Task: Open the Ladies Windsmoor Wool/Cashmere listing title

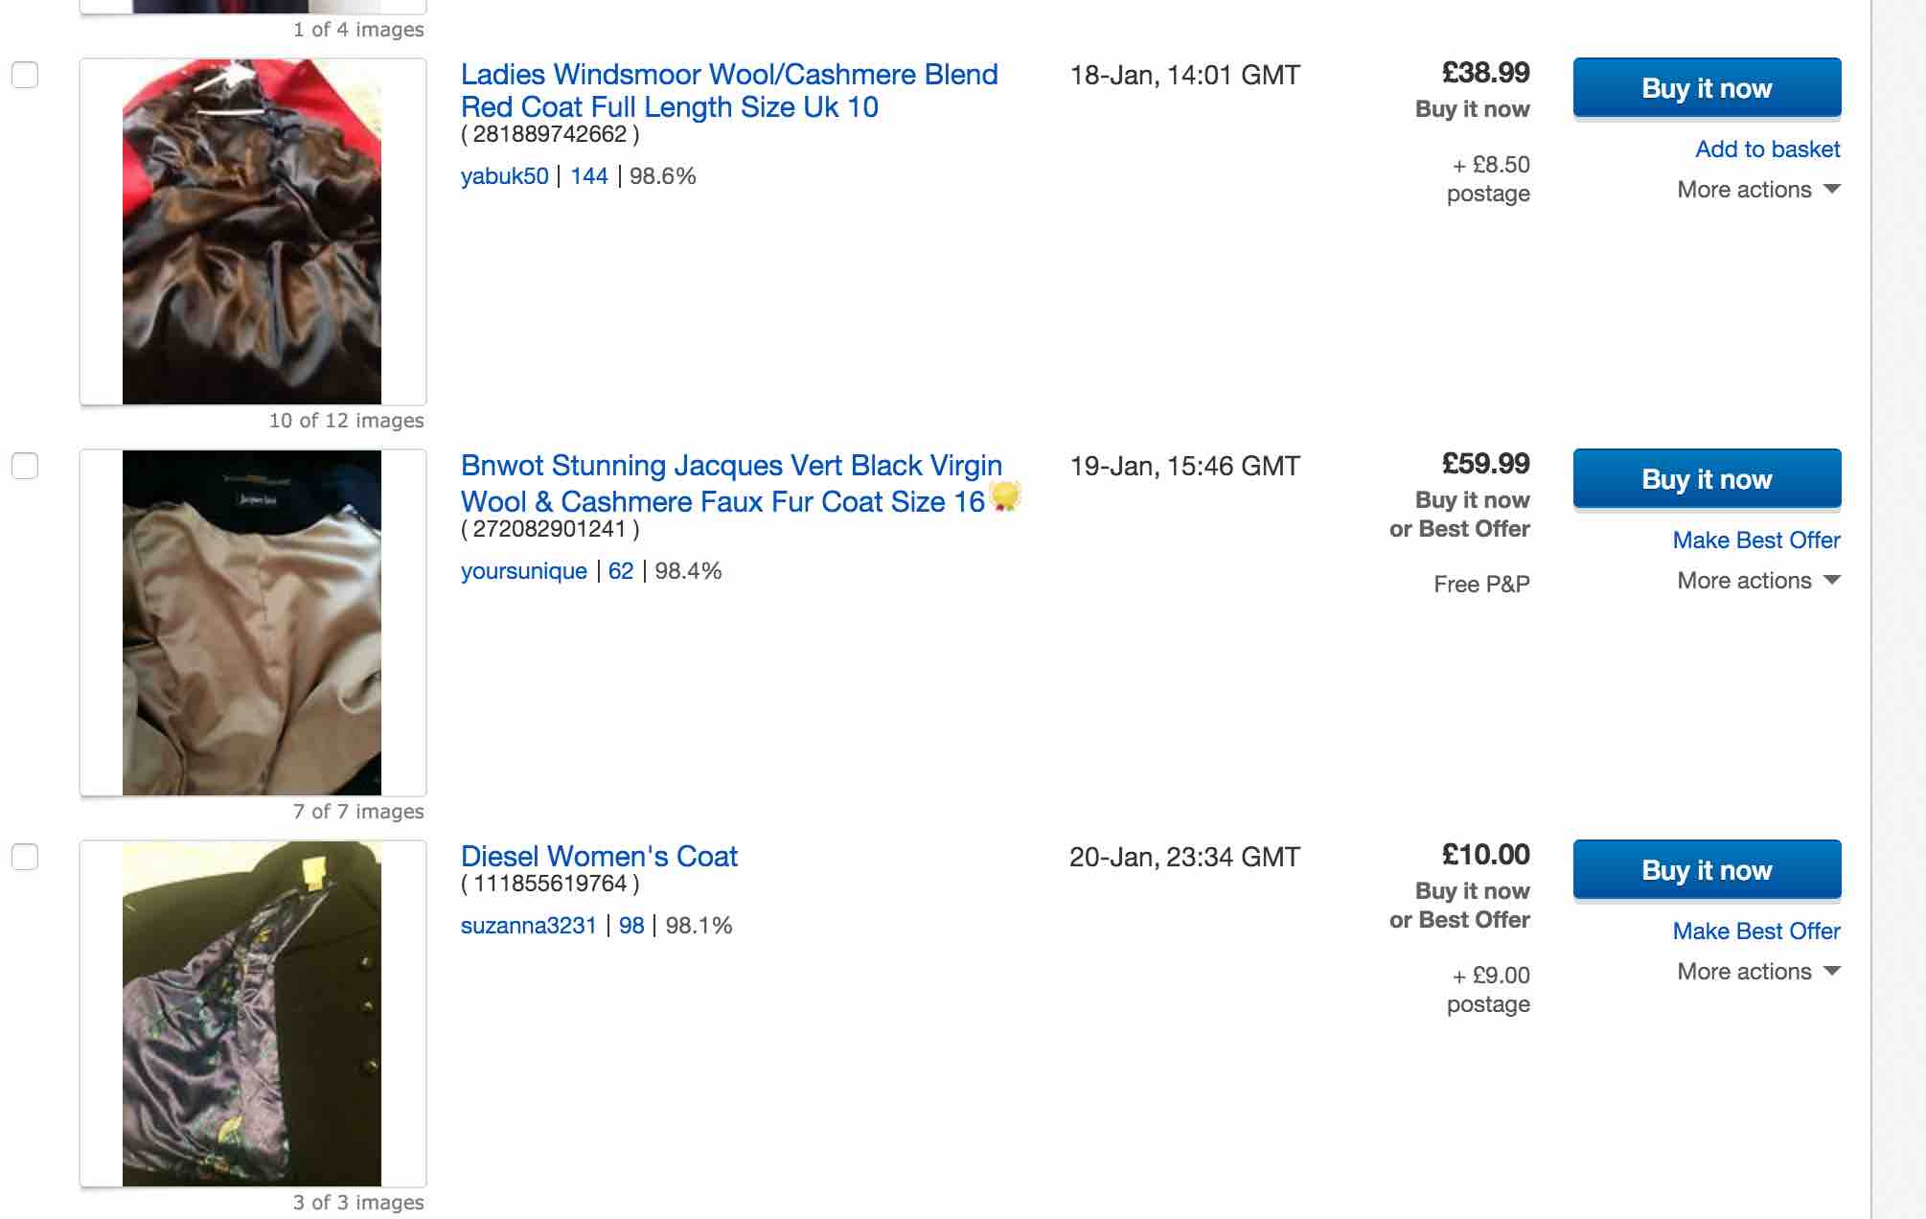Action: (x=728, y=90)
